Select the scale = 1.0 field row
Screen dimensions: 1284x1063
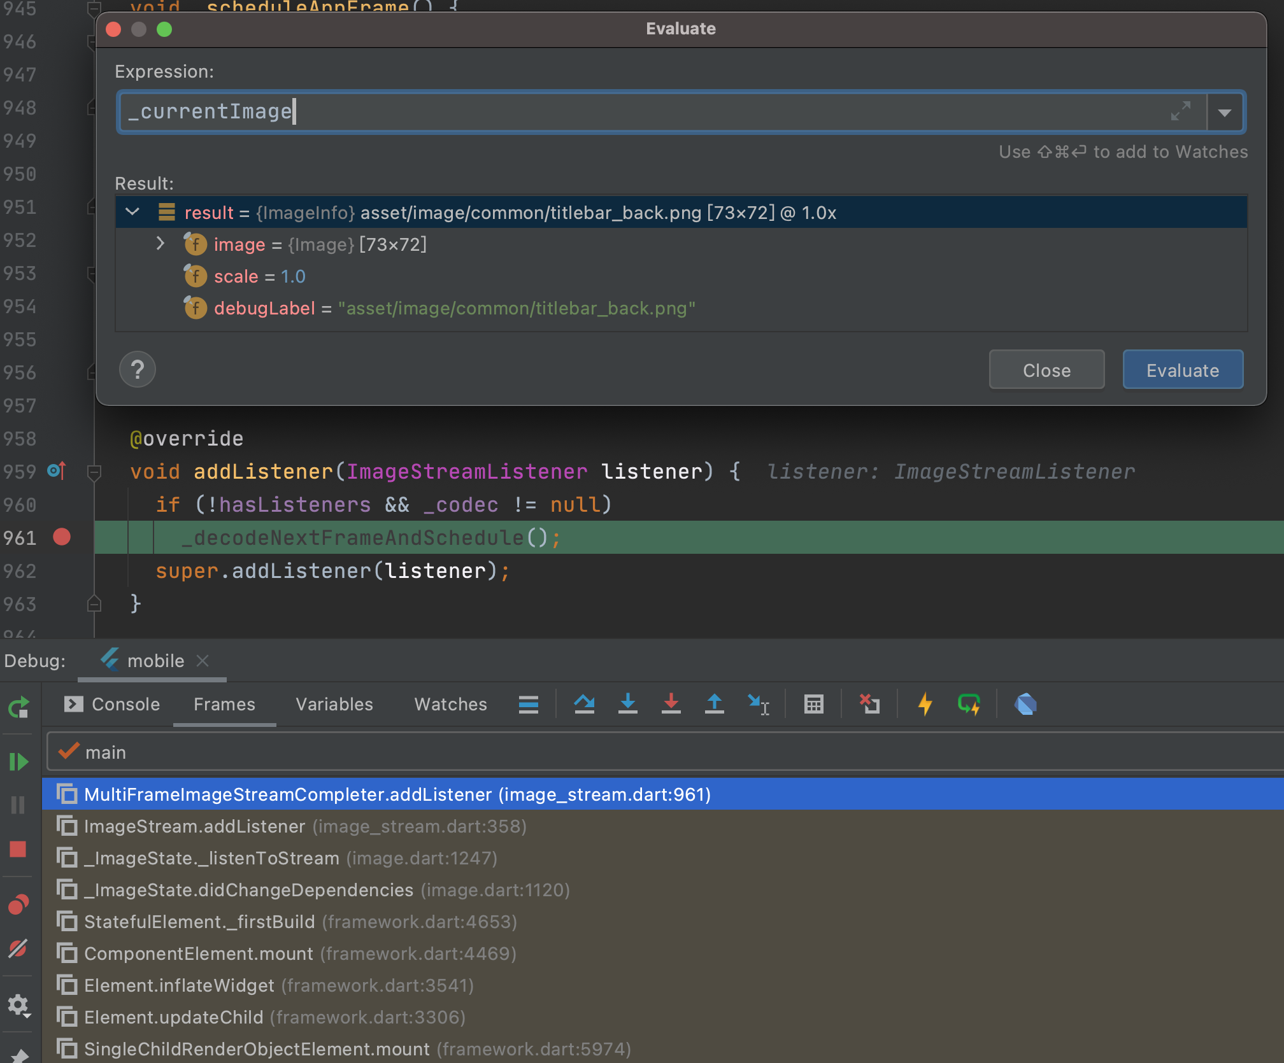pyautogui.click(x=681, y=276)
